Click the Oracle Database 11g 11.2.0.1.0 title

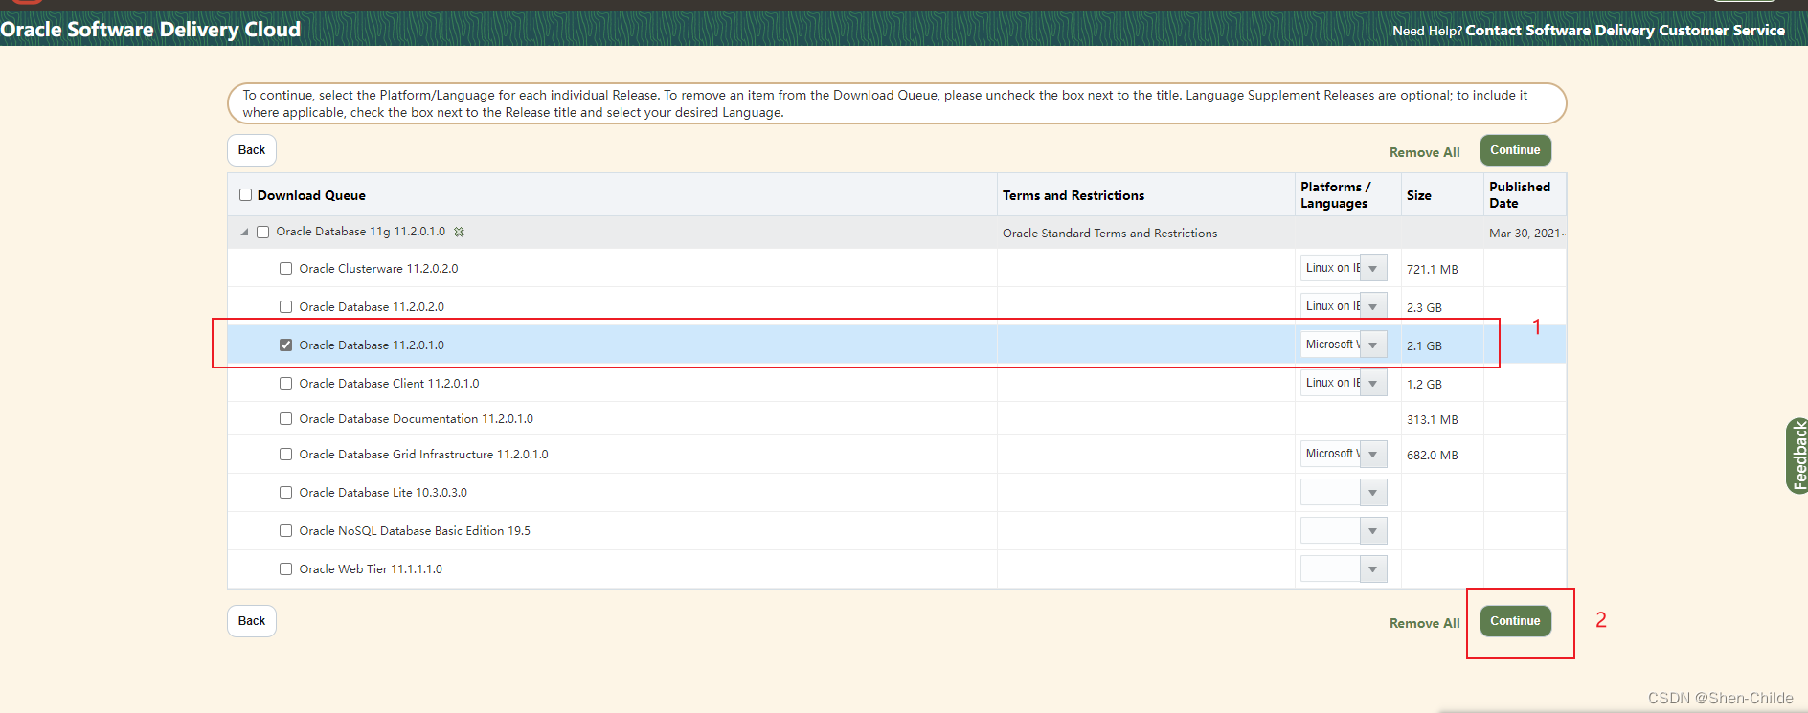click(x=361, y=232)
